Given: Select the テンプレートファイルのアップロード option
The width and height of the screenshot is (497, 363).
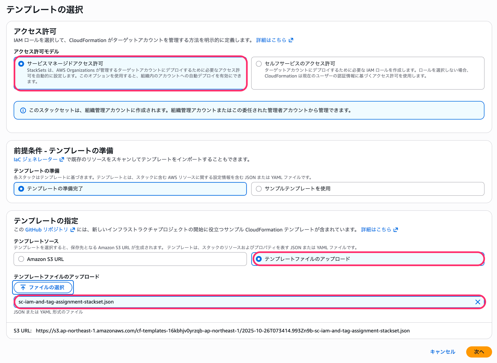Looking at the screenshot, I should point(259,259).
